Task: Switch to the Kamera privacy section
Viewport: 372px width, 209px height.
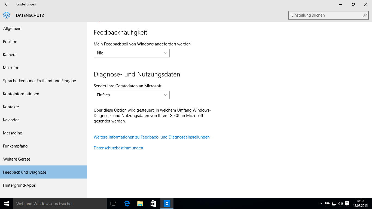Action: (x=10, y=55)
